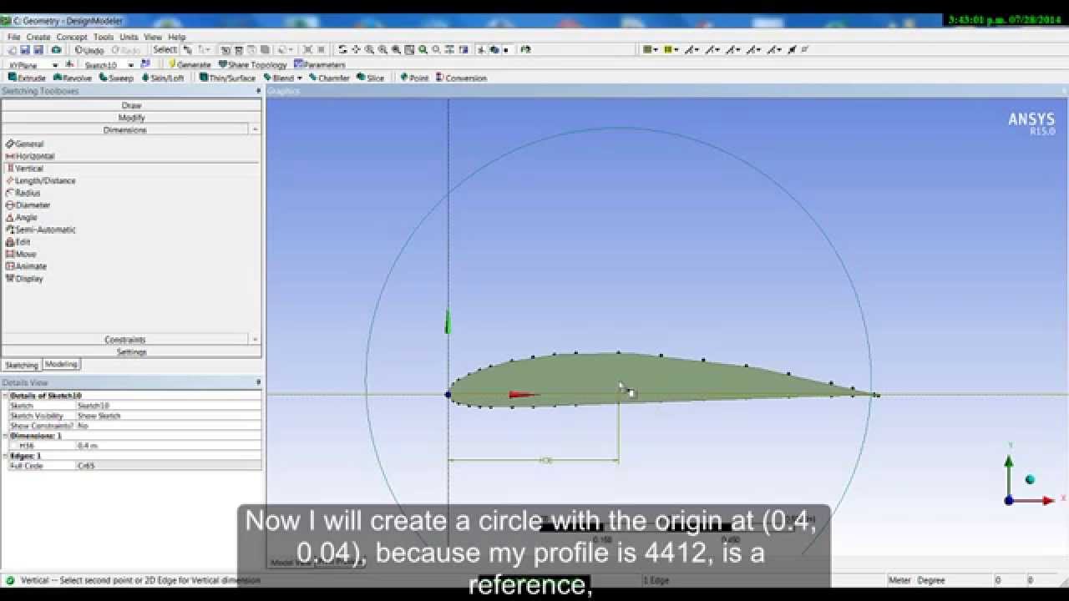Click the Rotate view icon
Screen dimensions: 1069x601
342,50
